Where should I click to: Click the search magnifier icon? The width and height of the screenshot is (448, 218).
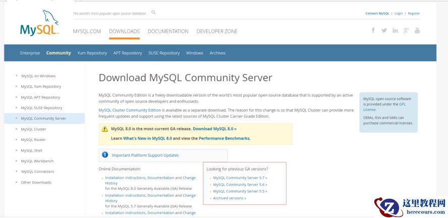(153, 12)
